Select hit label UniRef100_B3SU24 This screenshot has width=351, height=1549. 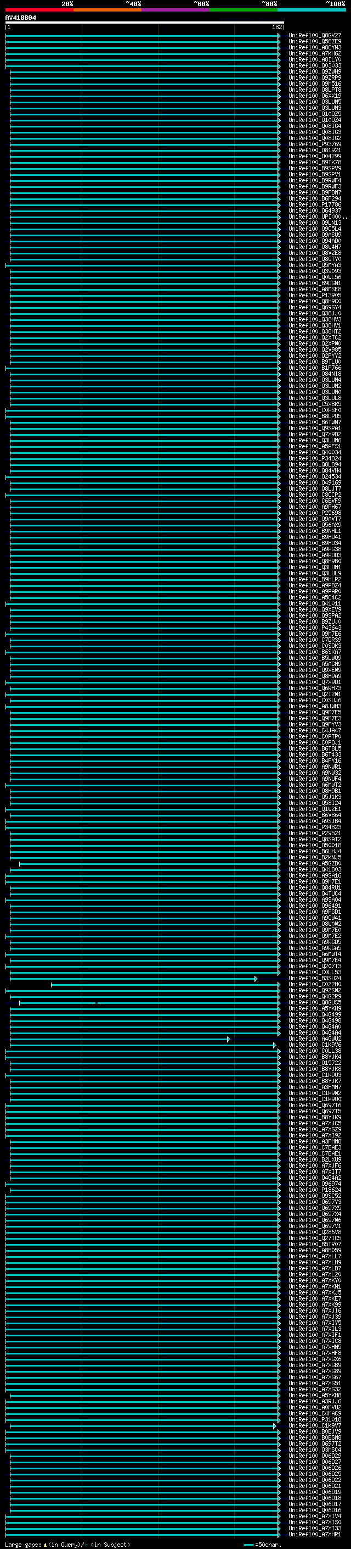315,978
